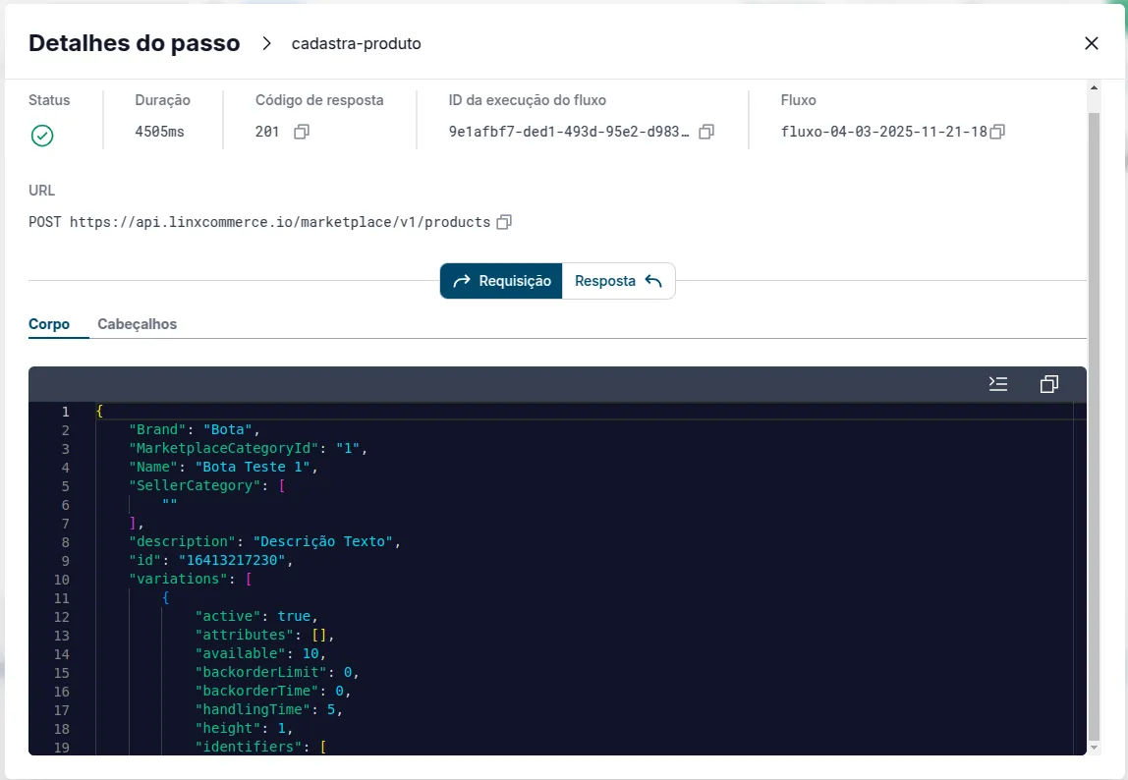
Task: Click the "backorderLimit": 0 line
Action: 277,672
